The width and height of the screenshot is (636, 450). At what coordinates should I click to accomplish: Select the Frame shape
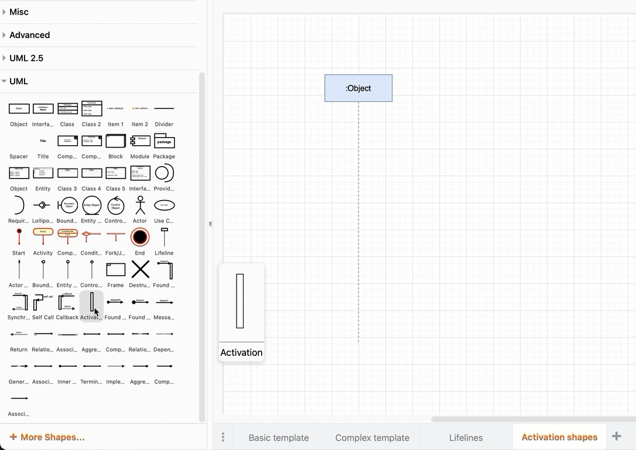tap(115, 269)
